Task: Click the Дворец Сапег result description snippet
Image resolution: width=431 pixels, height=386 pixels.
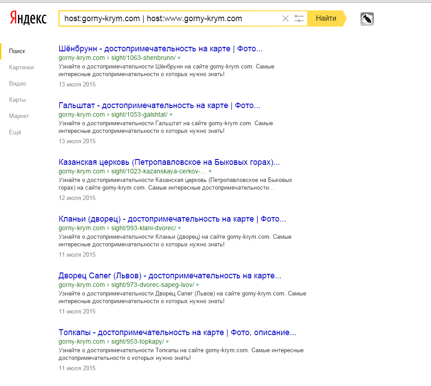Action: [x=182, y=297]
